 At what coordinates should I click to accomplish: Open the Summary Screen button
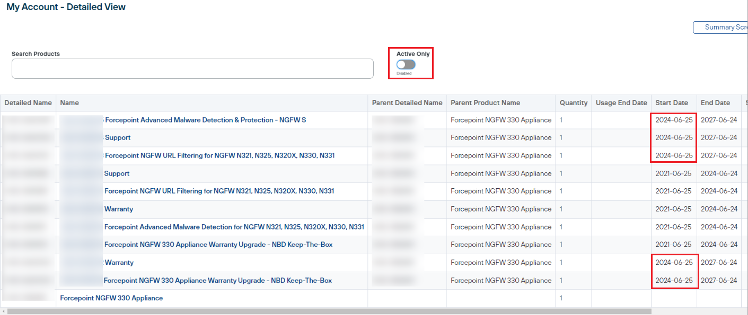pos(721,27)
